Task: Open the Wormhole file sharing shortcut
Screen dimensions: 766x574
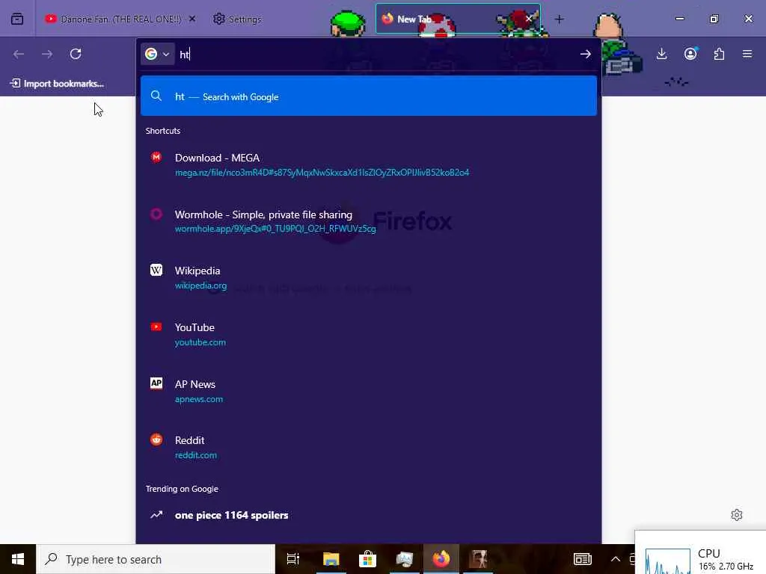Action: click(368, 221)
